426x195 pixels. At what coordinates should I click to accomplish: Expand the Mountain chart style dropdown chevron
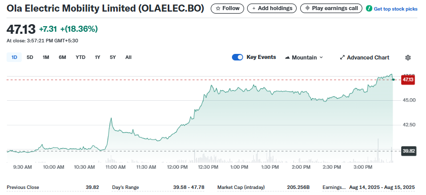(321, 57)
